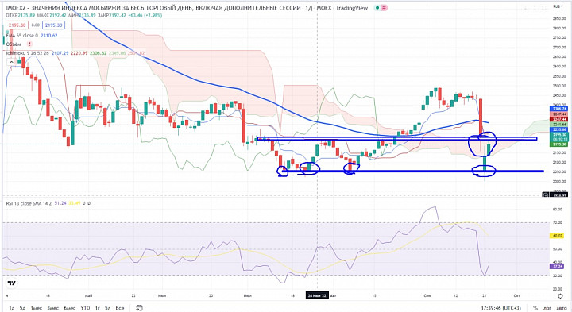Click the red sell price button 2195.30
Image resolution: width=572 pixels, height=312 pixels.
17,25
